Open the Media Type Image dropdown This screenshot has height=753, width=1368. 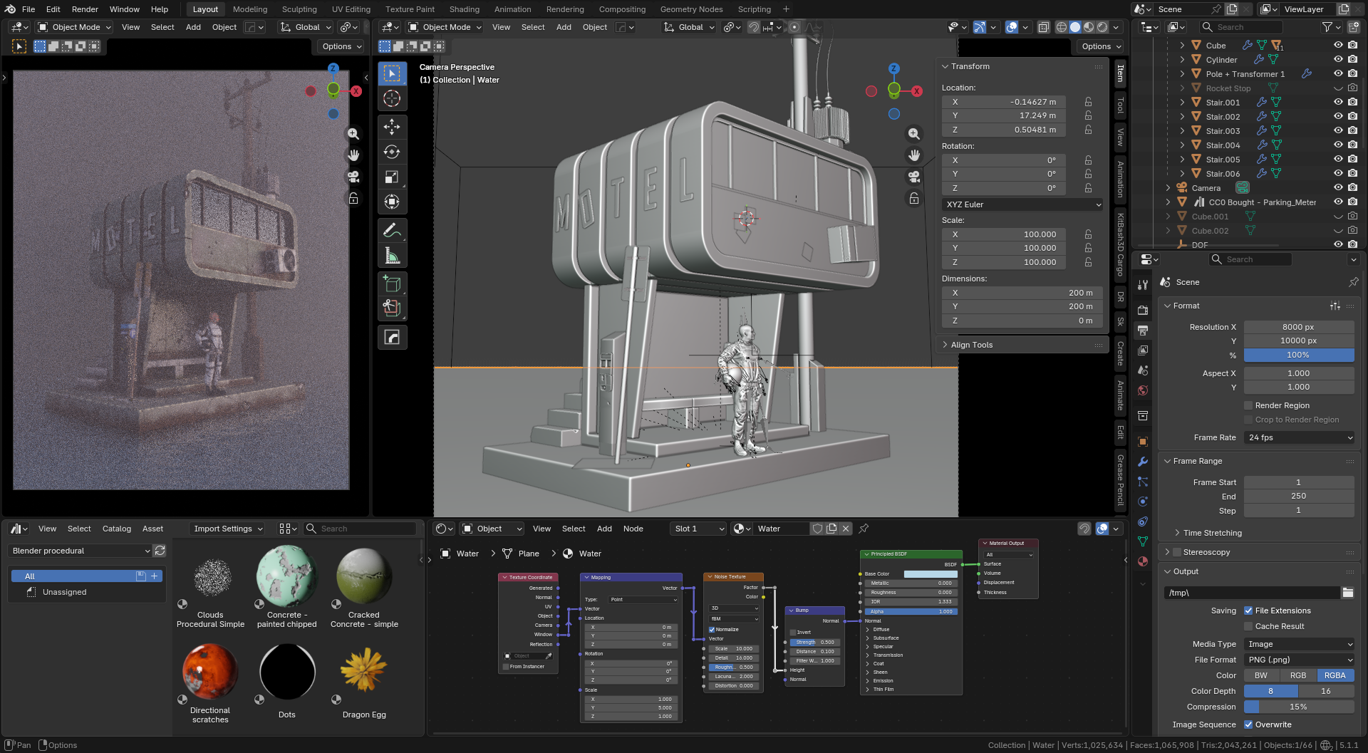[x=1299, y=644]
